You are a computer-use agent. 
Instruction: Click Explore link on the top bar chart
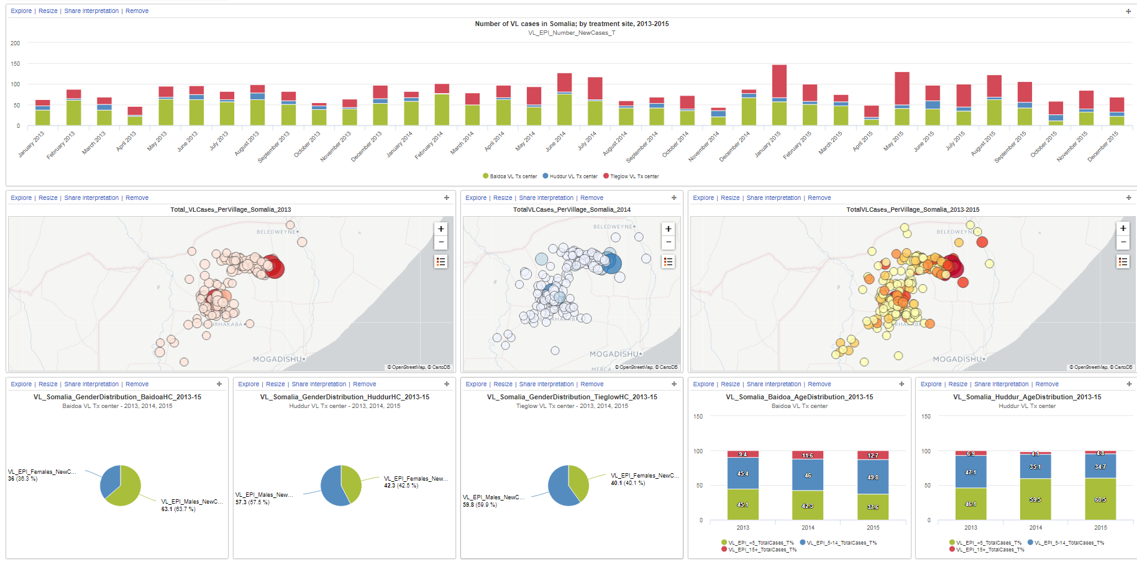[x=21, y=11]
